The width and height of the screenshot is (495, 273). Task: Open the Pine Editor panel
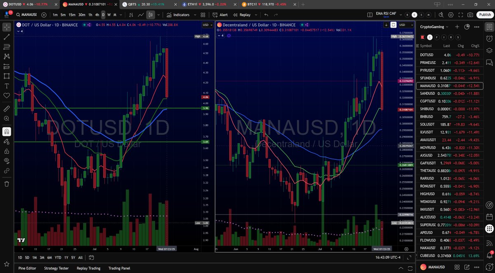click(27, 268)
